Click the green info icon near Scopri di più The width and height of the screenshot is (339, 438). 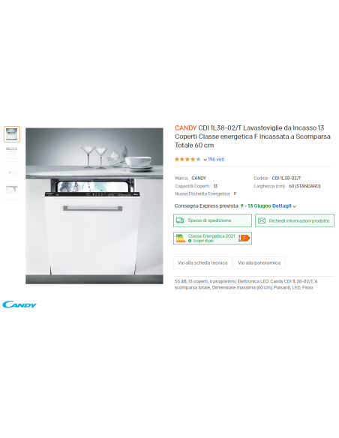point(190,241)
